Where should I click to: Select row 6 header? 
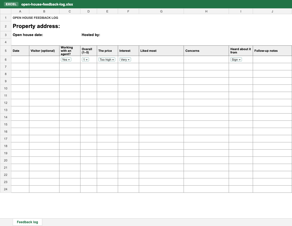[x=6, y=60]
